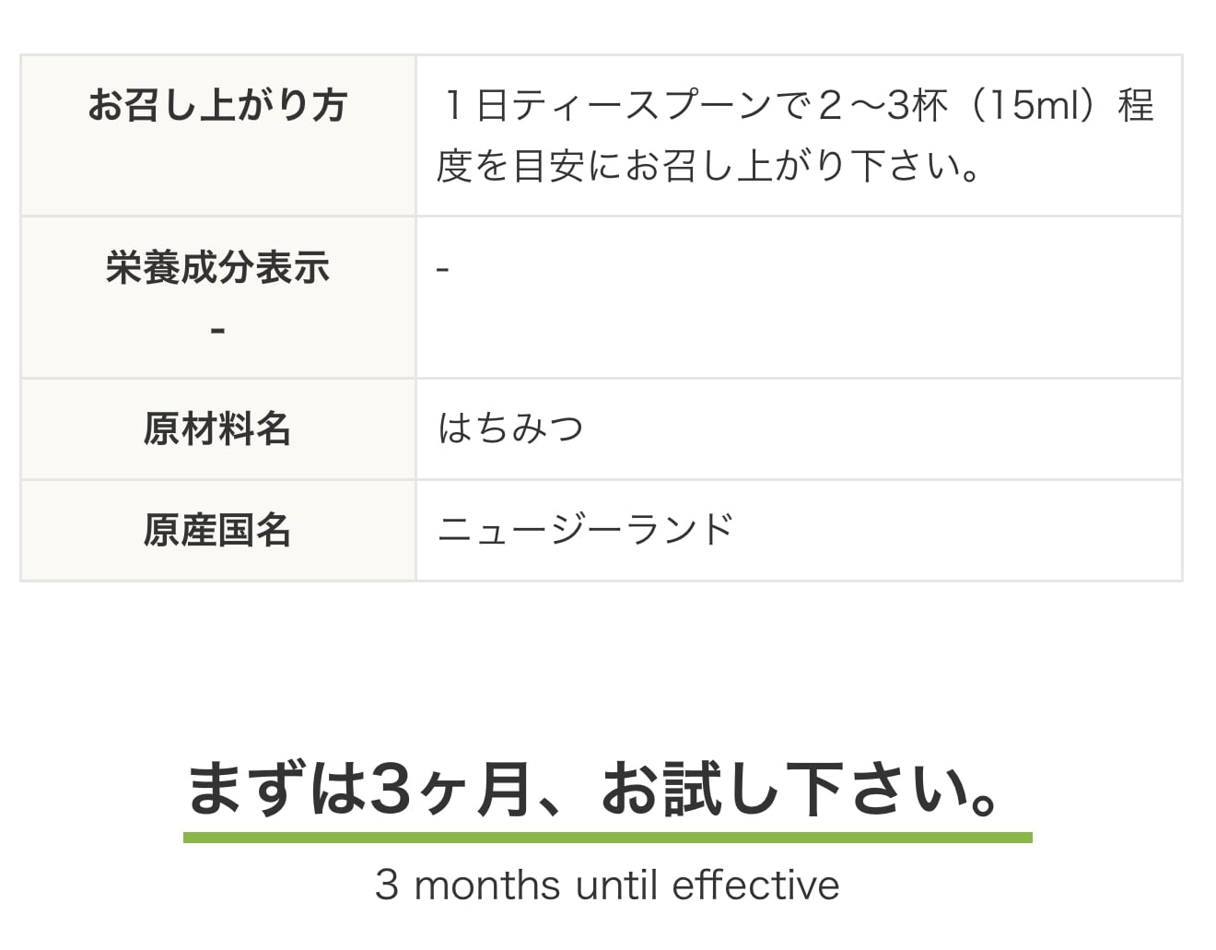The width and height of the screenshot is (1216, 950).
Task: Click the number 3 in the English subtitle
Action: [x=387, y=885]
